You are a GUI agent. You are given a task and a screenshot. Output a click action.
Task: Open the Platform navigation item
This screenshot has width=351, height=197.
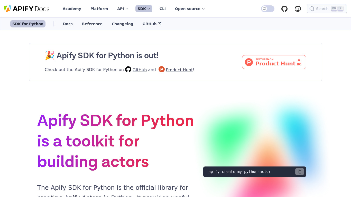point(99,9)
